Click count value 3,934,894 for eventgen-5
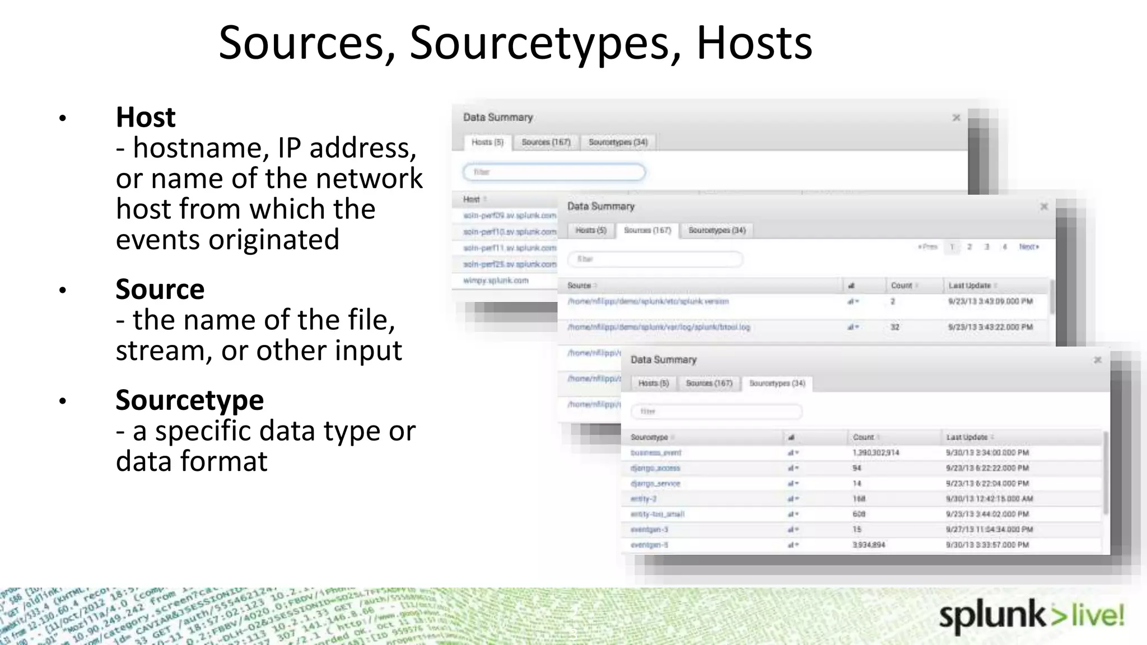 pos(869,545)
